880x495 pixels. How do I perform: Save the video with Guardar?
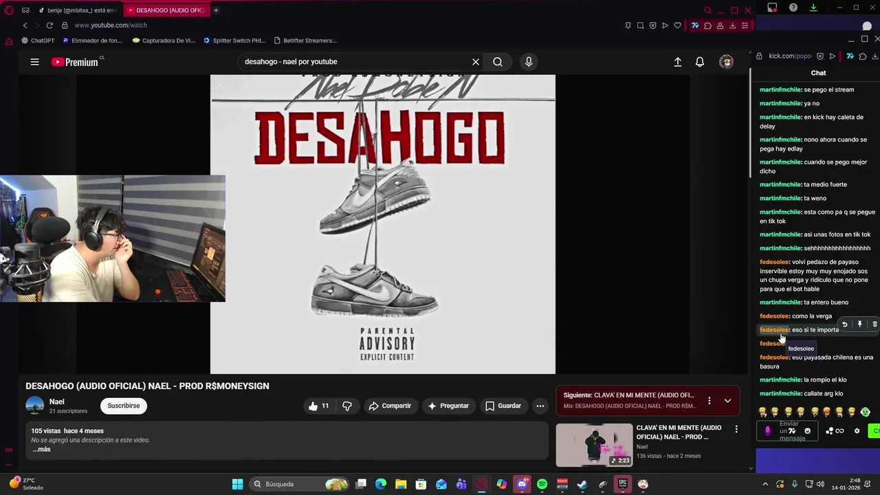point(503,406)
